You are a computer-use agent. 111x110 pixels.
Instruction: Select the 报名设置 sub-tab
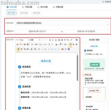(24, 13)
